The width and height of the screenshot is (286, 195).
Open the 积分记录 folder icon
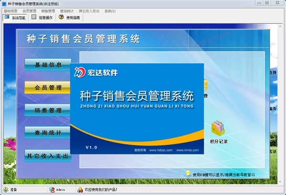218,128
